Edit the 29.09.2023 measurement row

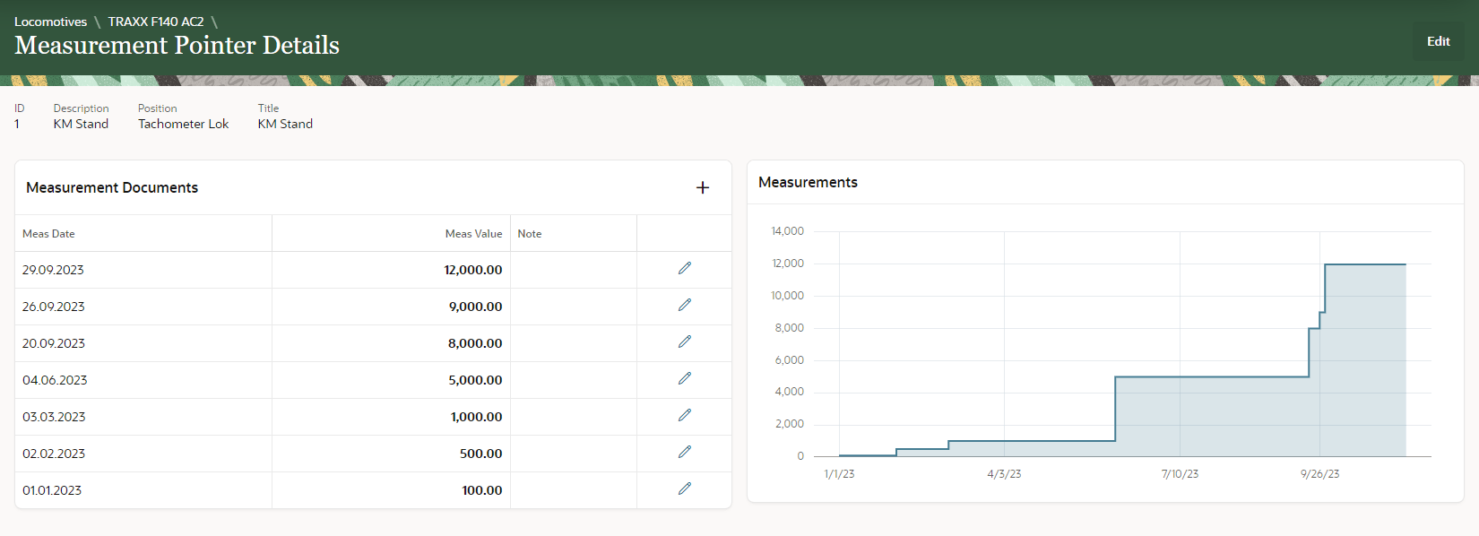(x=685, y=268)
